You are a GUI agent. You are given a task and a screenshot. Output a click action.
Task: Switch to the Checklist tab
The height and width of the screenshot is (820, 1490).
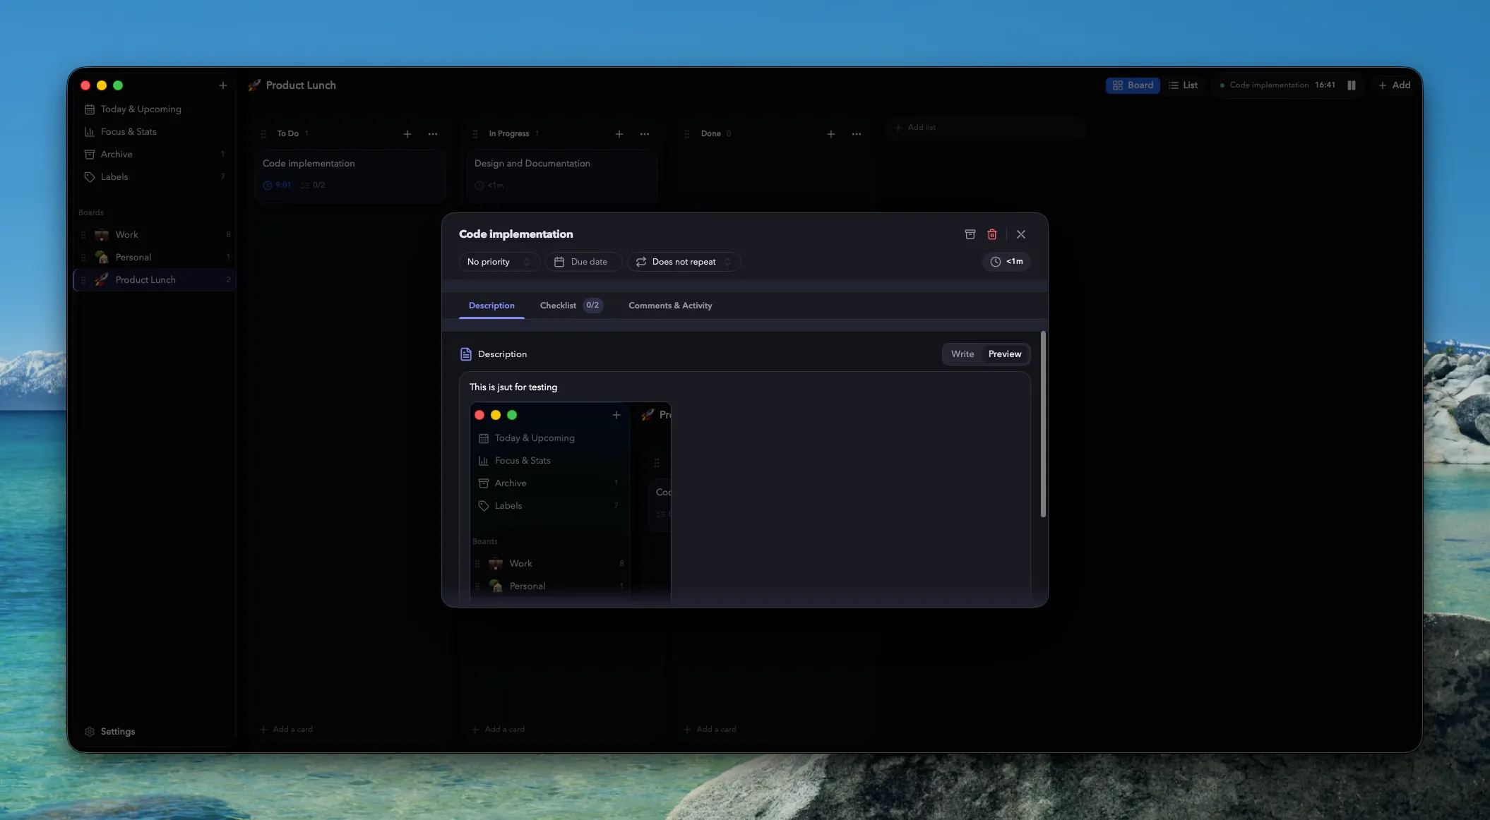pos(571,306)
